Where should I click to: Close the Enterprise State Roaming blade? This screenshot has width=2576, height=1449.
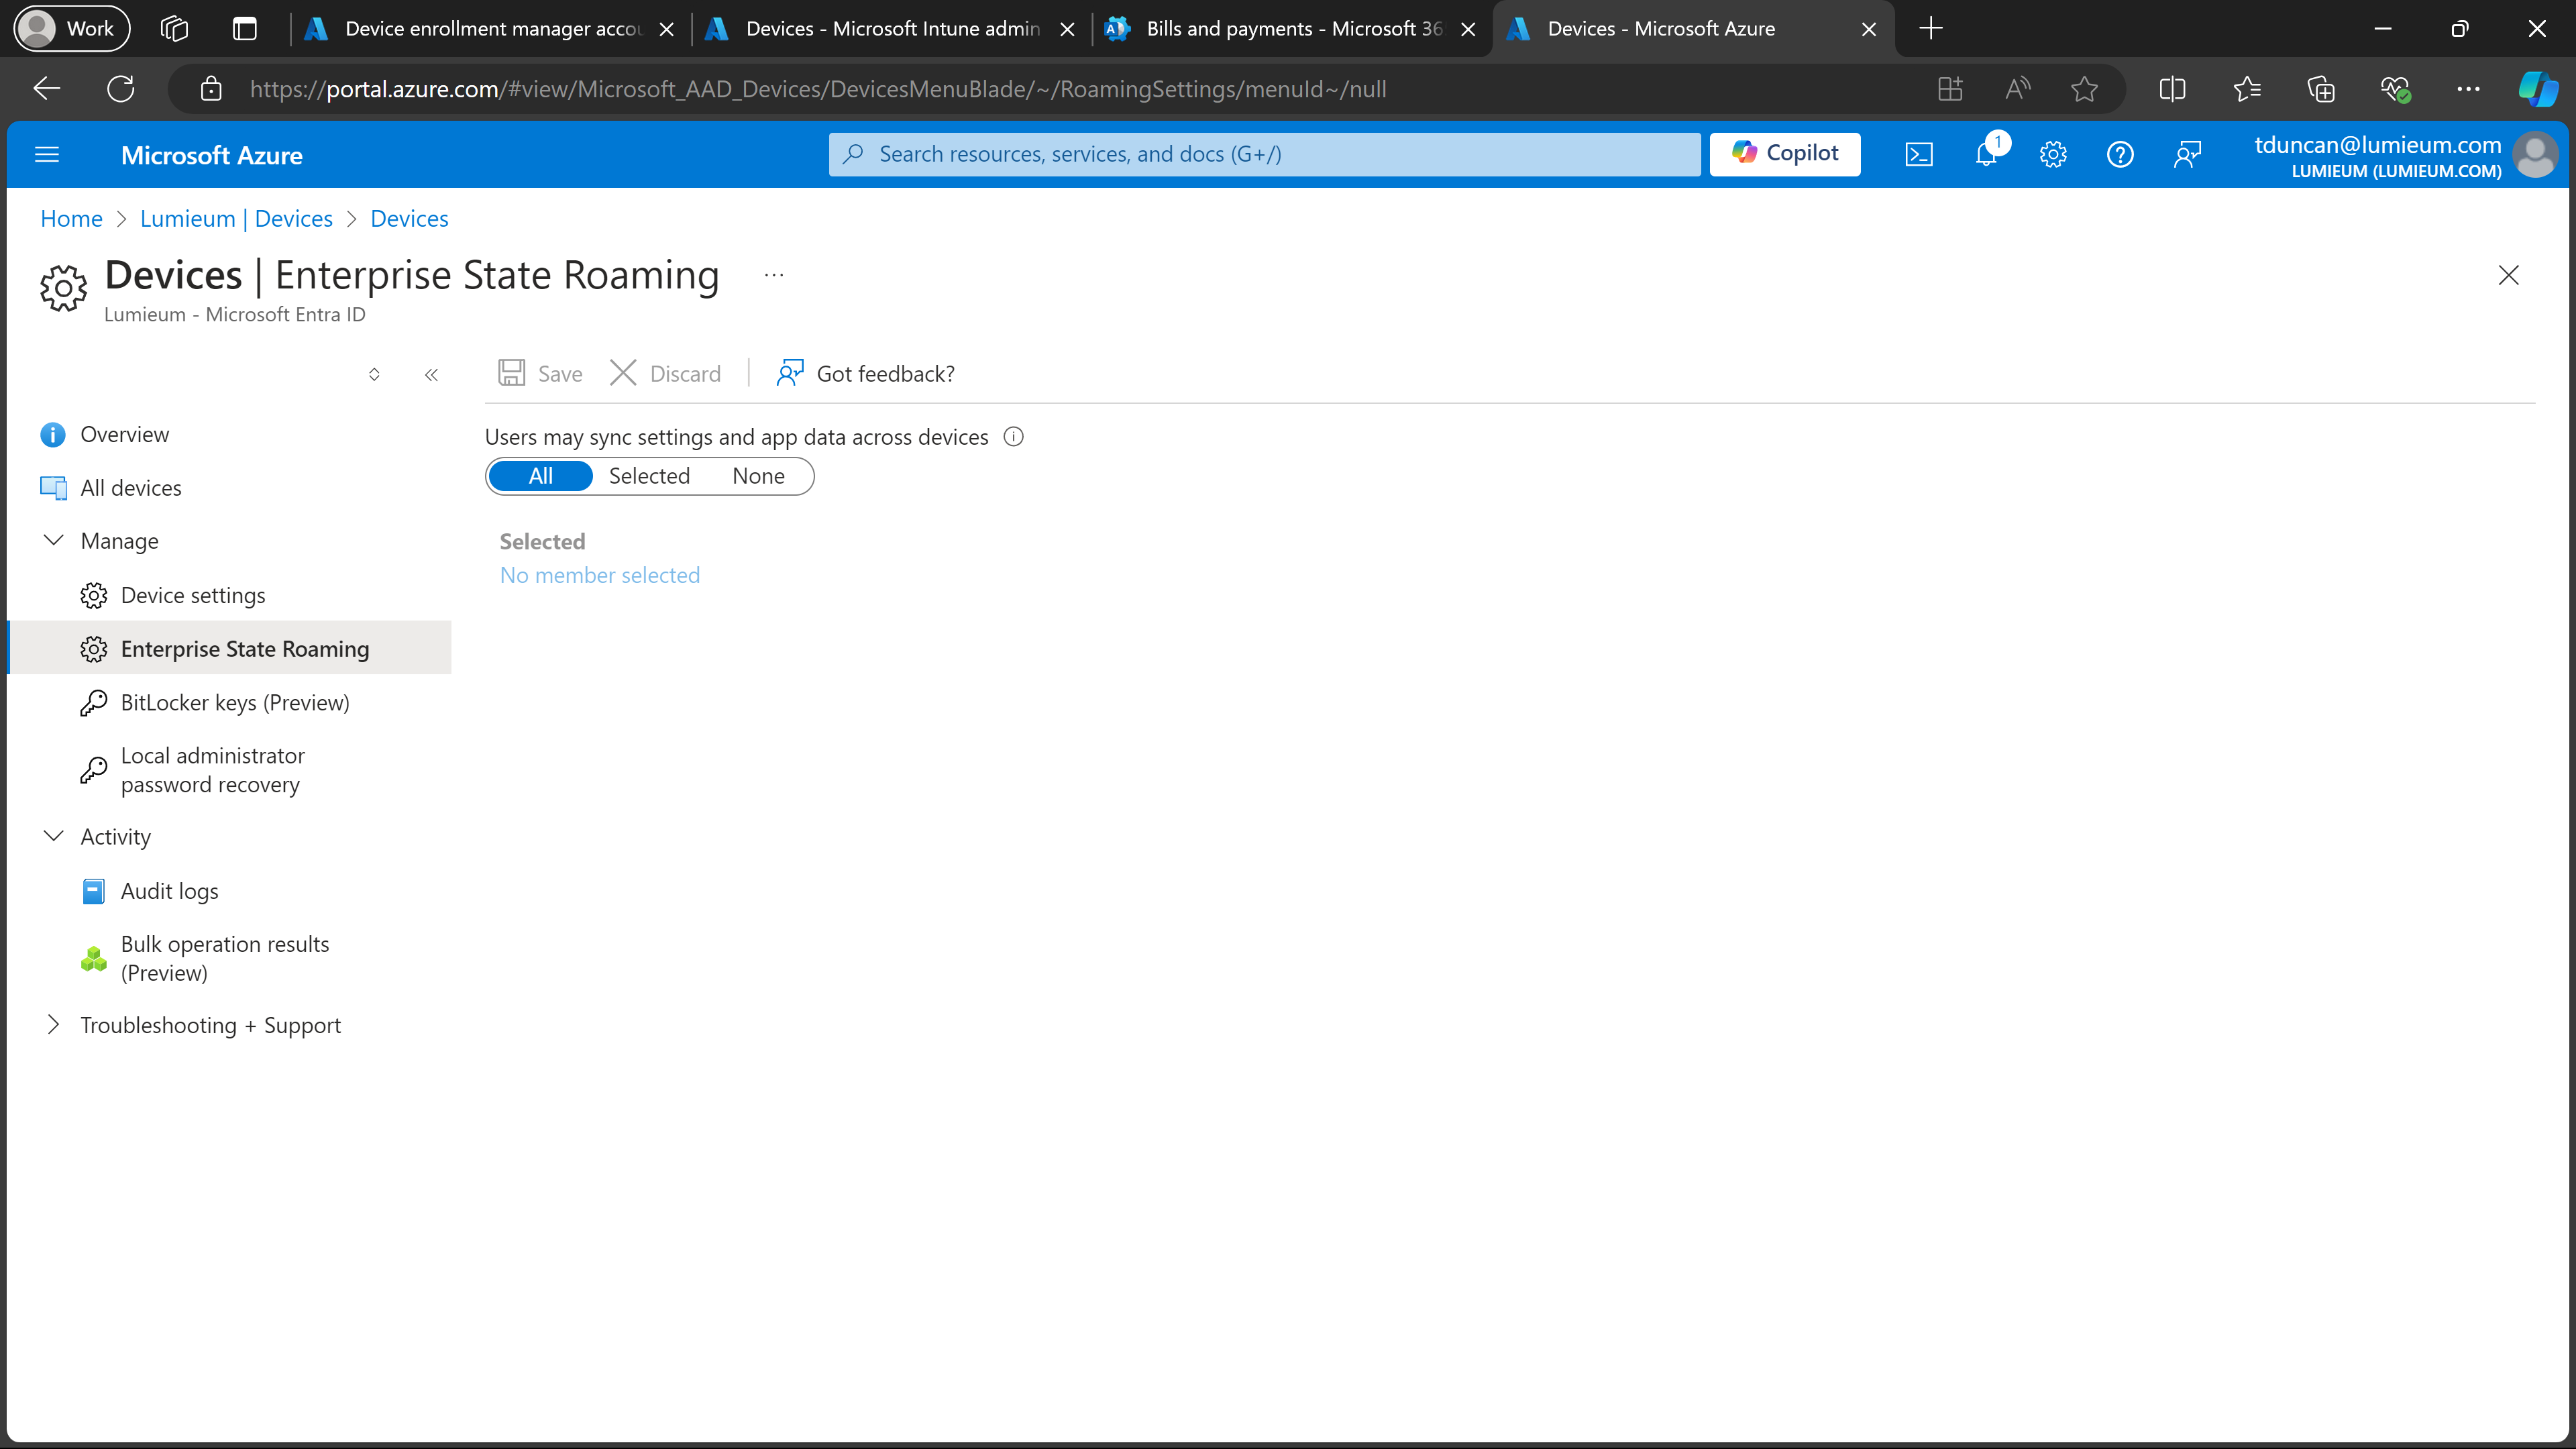pos(2508,275)
